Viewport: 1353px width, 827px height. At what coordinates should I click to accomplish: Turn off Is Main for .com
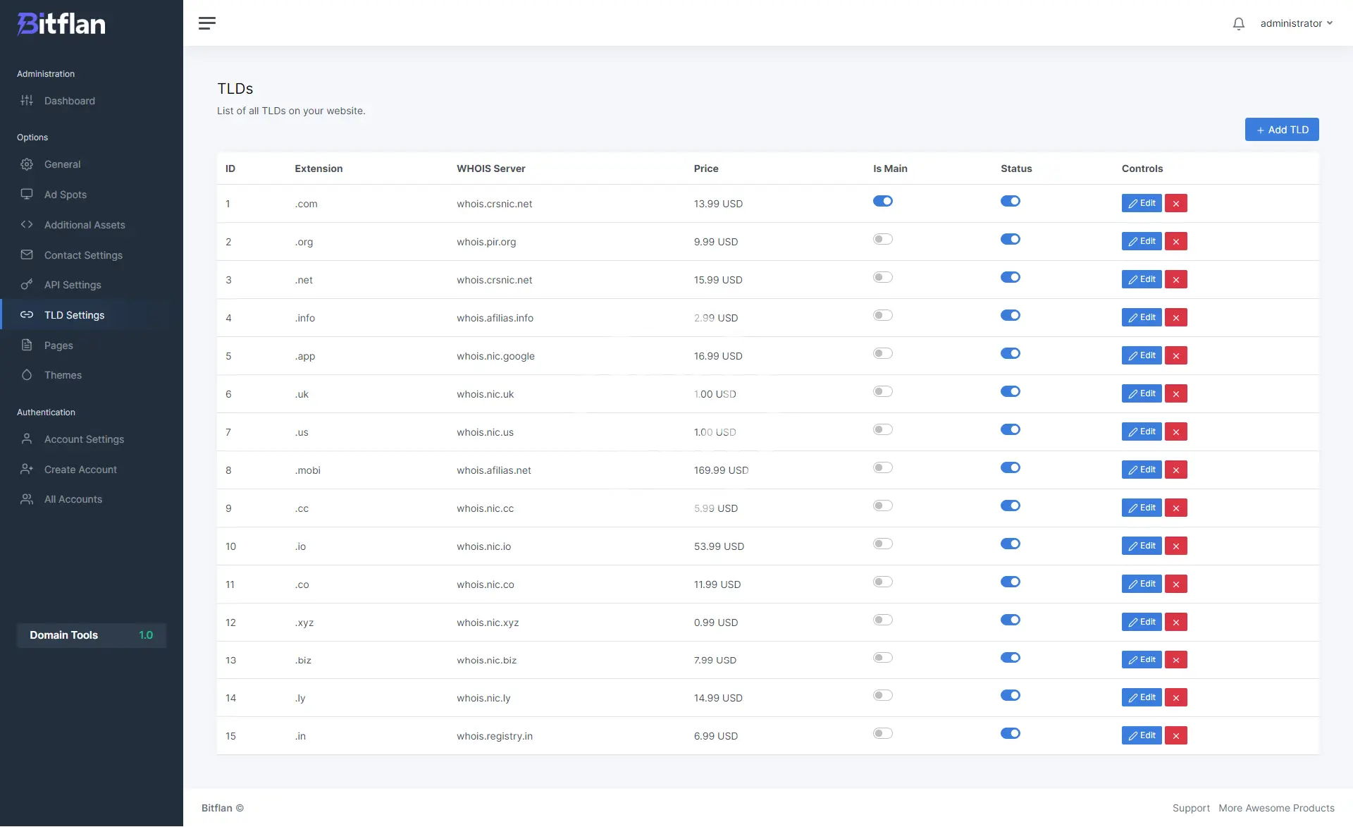882,202
